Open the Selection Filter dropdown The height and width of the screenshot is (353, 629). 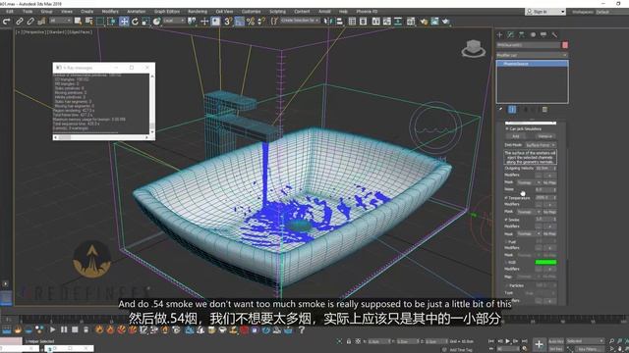(61, 21)
